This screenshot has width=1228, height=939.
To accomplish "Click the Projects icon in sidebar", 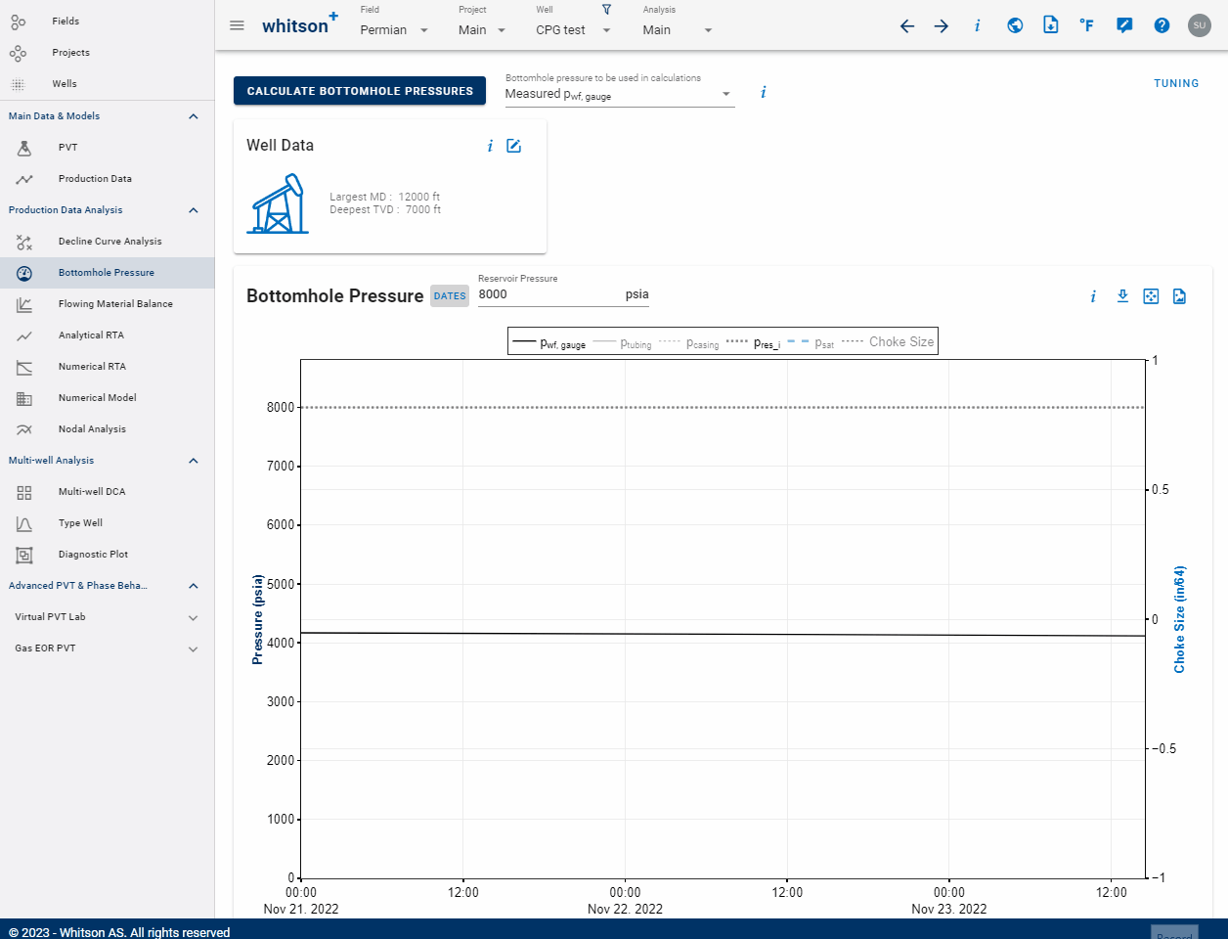I will [x=19, y=53].
